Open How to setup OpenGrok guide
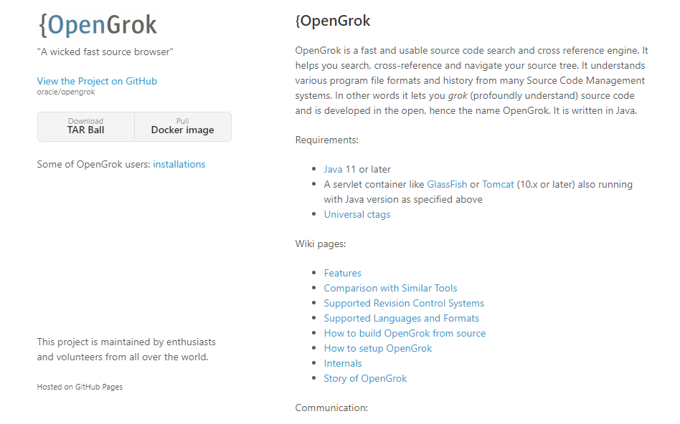680x424 pixels. coord(378,348)
